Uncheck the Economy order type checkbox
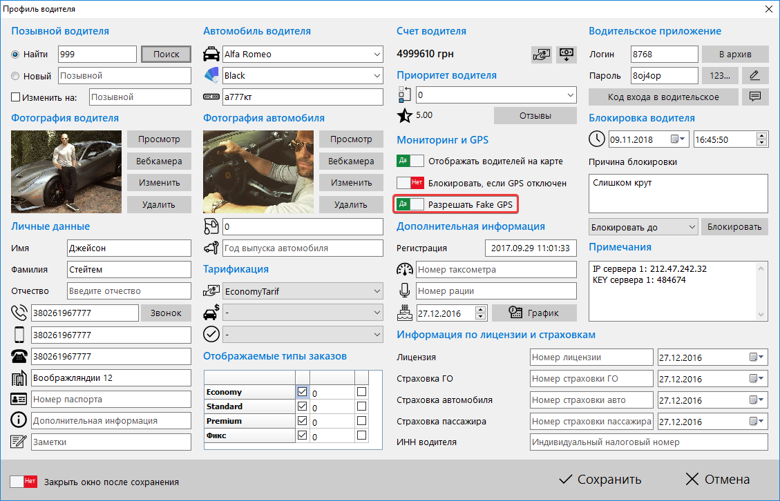The image size is (780, 501). [302, 392]
